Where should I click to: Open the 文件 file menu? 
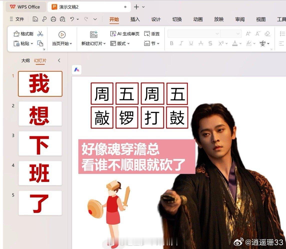tap(17, 19)
